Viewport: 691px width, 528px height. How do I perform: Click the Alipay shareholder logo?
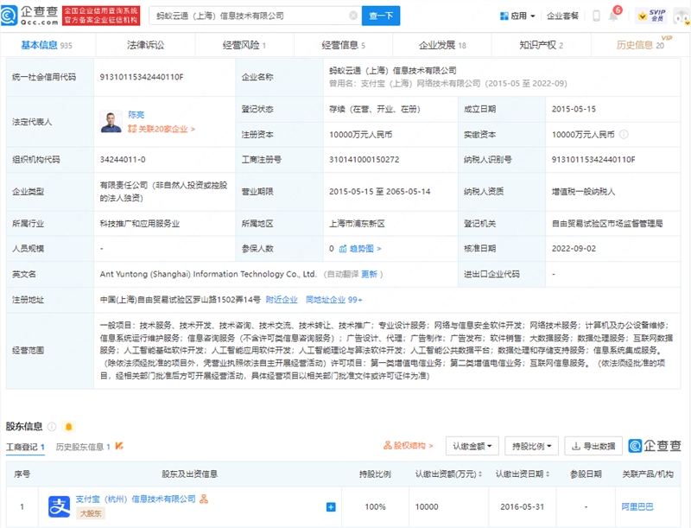tap(59, 507)
